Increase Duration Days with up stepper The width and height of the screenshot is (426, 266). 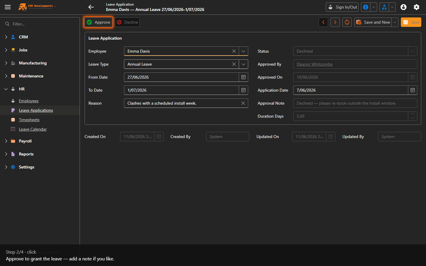click(413, 114)
